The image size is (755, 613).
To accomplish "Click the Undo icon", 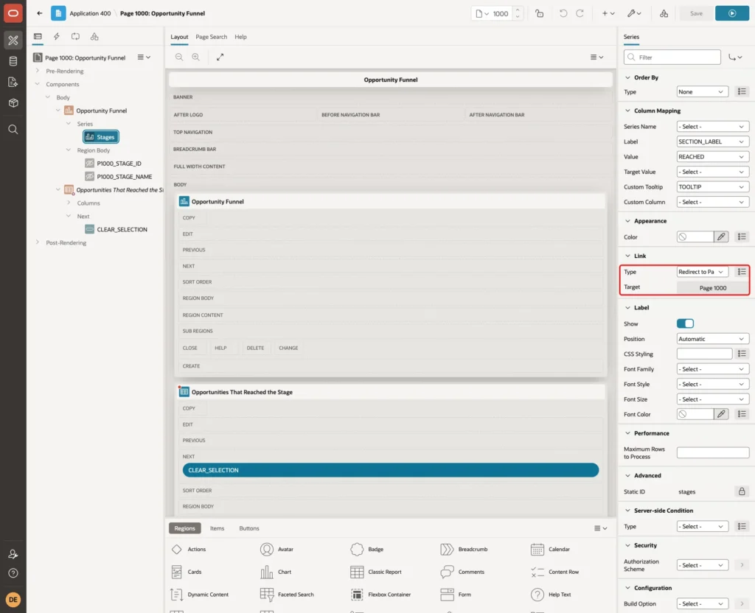I will [563, 13].
